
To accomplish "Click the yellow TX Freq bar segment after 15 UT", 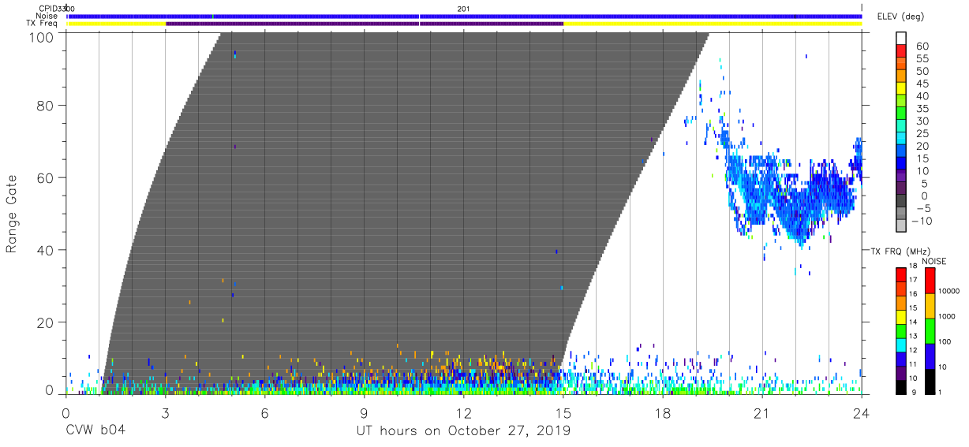I will pyautogui.click(x=713, y=24).
